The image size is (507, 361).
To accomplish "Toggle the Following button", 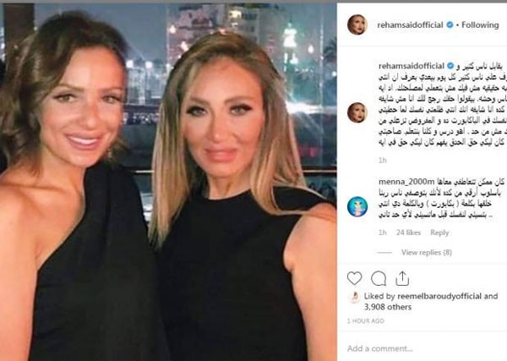I will [480, 25].
